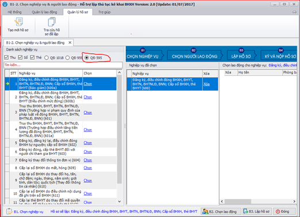Click the B3. Lập hồ sơ button icon
The height and width of the screenshot is (217, 300).
click(245, 211)
